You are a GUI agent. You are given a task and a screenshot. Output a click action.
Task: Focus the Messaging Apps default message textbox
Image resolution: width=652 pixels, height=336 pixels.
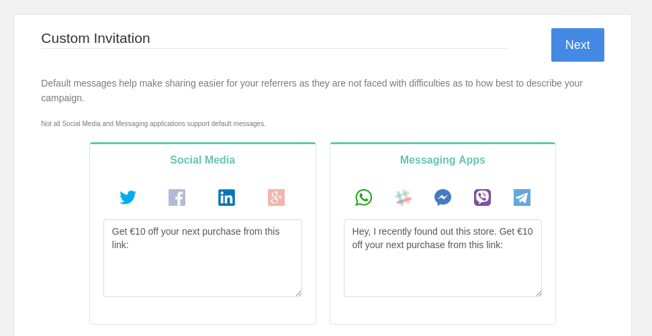443,258
